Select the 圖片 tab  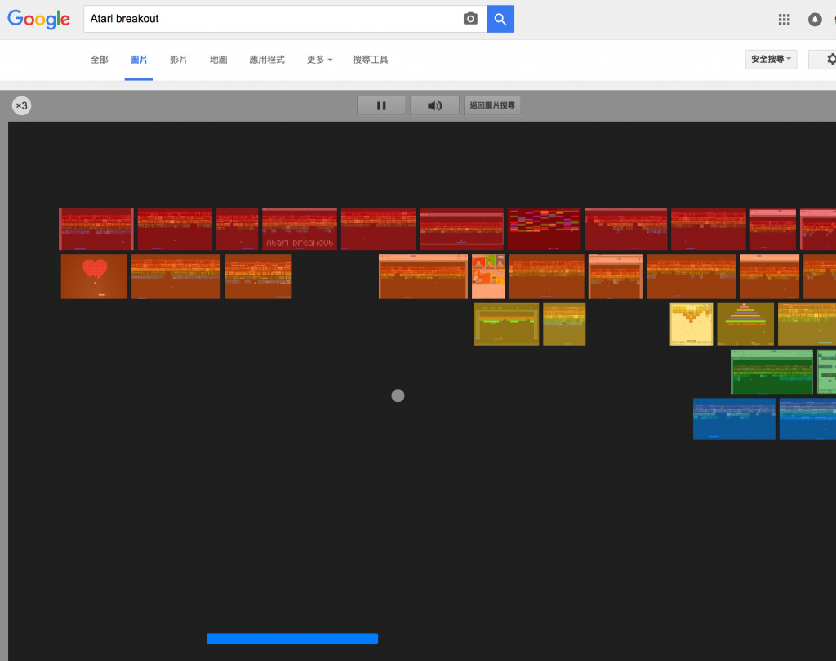click(x=139, y=60)
